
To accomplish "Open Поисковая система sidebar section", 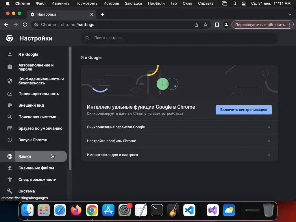I will 34,117.
